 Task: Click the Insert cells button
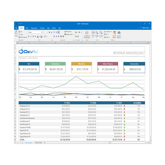[93, 34]
